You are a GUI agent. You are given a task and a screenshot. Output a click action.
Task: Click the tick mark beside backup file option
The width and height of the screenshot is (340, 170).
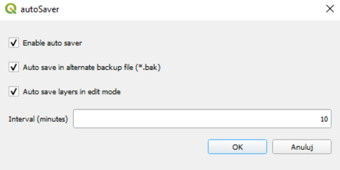pyautogui.click(x=14, y=67)
